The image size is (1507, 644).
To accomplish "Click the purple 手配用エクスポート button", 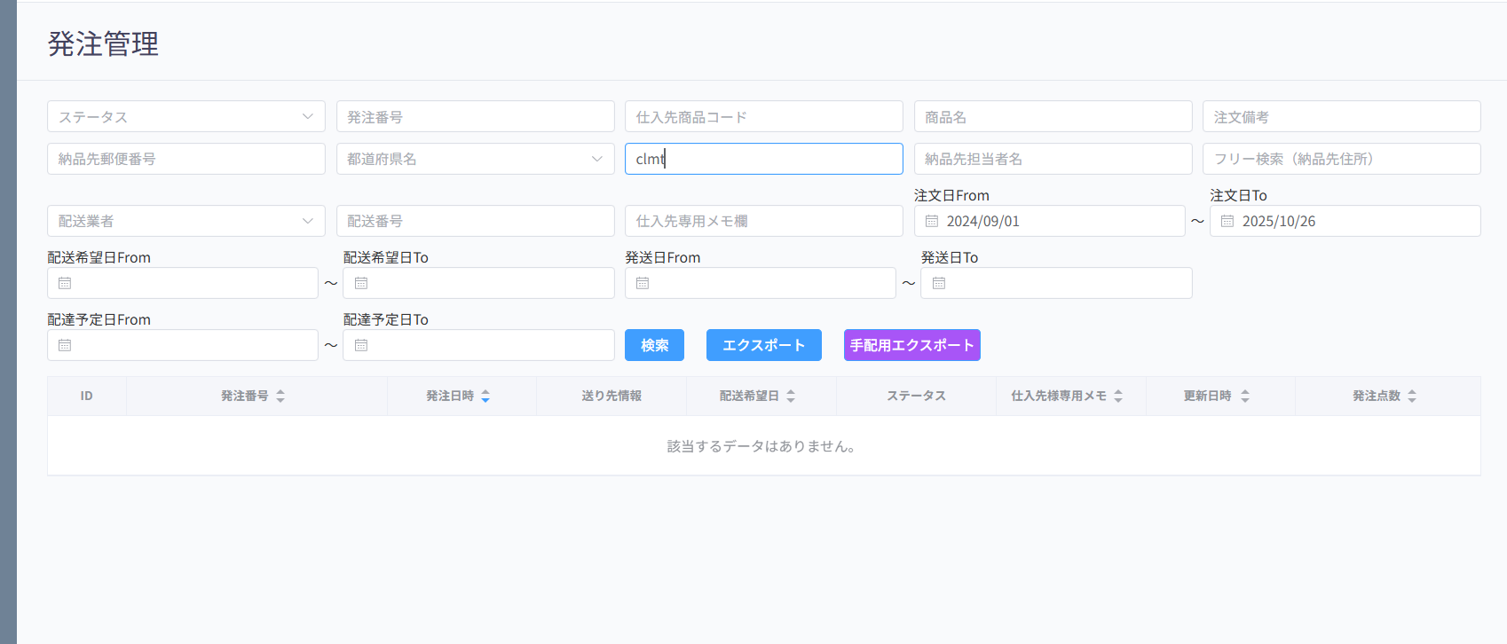I will coord(911,345).
